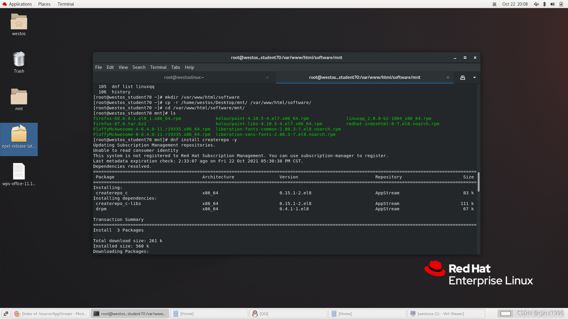Image resolution: width=568 pixels, height=319 pixels.
Task: Open the terminal's Search menu
Action: pyautogui.click(x=139, y=67)
